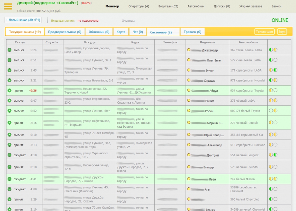Image resolution: width=296 pixels, height=211 pixels.
Task: Toggle the "Звук" sound button
Action: tap(282, 32)
